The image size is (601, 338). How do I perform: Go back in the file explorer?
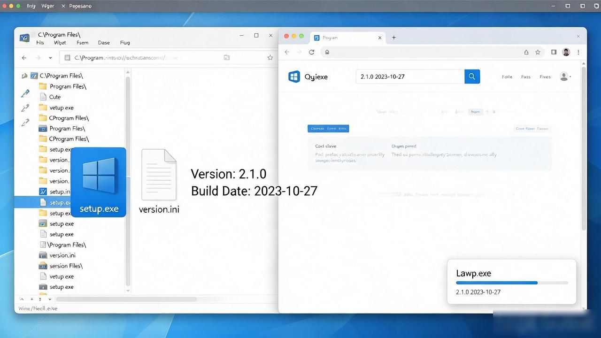tap(24, 58)
